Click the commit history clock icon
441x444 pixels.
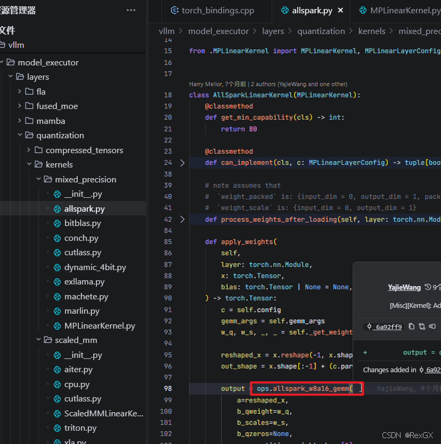[x=428, y=287]
